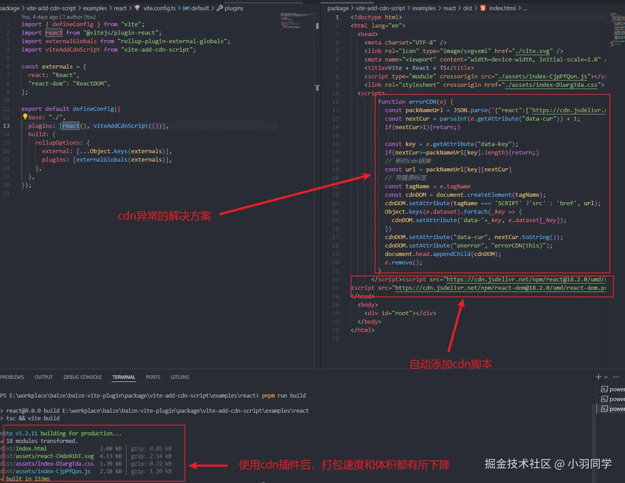Open react-CHdo91hT.svg path in terminal
Image resolution: width=625 pixels, height=483 pixels.
pyautogui.click(x=47, y=456)
